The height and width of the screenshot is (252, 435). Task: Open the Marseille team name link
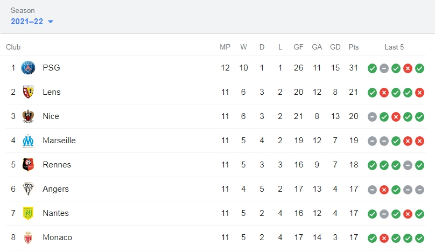point(59,141)
